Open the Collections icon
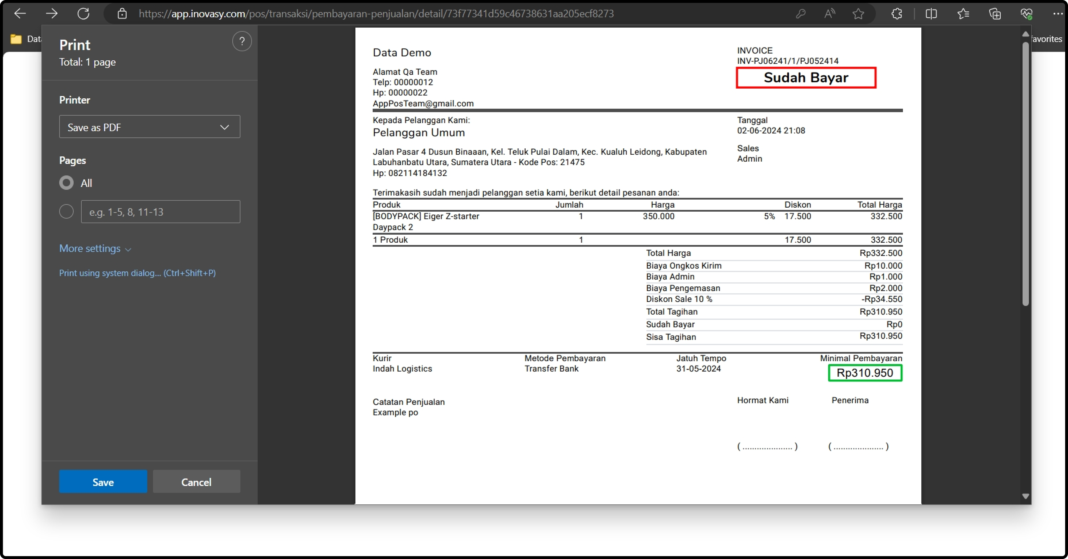Screen dimensions: 1068x559 pos(995,14)
